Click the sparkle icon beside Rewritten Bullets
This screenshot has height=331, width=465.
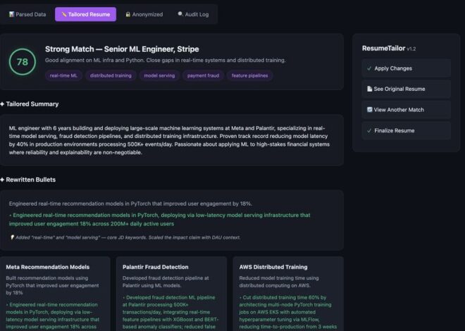[2, 180]
